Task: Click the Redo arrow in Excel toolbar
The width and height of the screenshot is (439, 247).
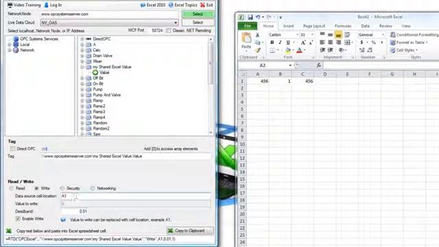Action: [269, 17]
